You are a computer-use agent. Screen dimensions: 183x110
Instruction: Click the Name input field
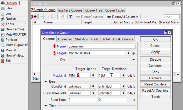pyautogui.click(x=102, y=47)
